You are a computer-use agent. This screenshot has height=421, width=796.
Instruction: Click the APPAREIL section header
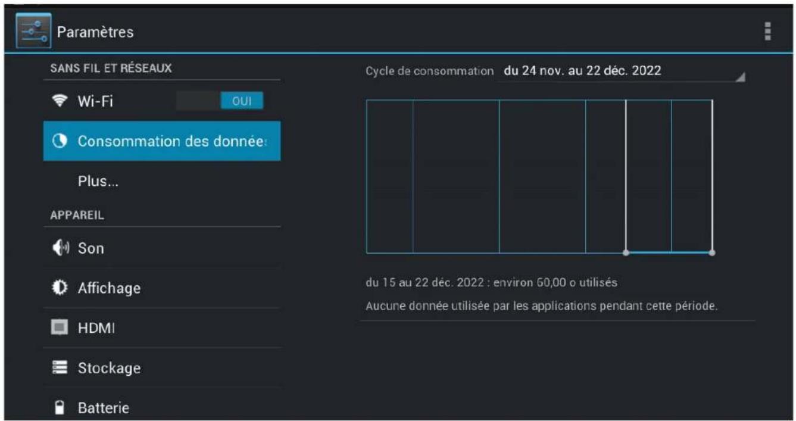tap(77, 215)
